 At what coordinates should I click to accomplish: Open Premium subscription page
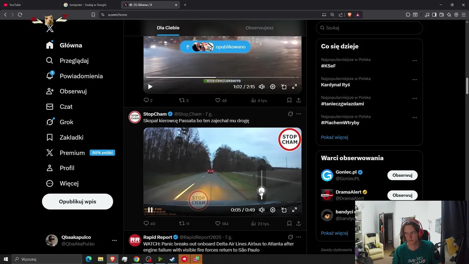pyautogui.click(x=80, y=153)
